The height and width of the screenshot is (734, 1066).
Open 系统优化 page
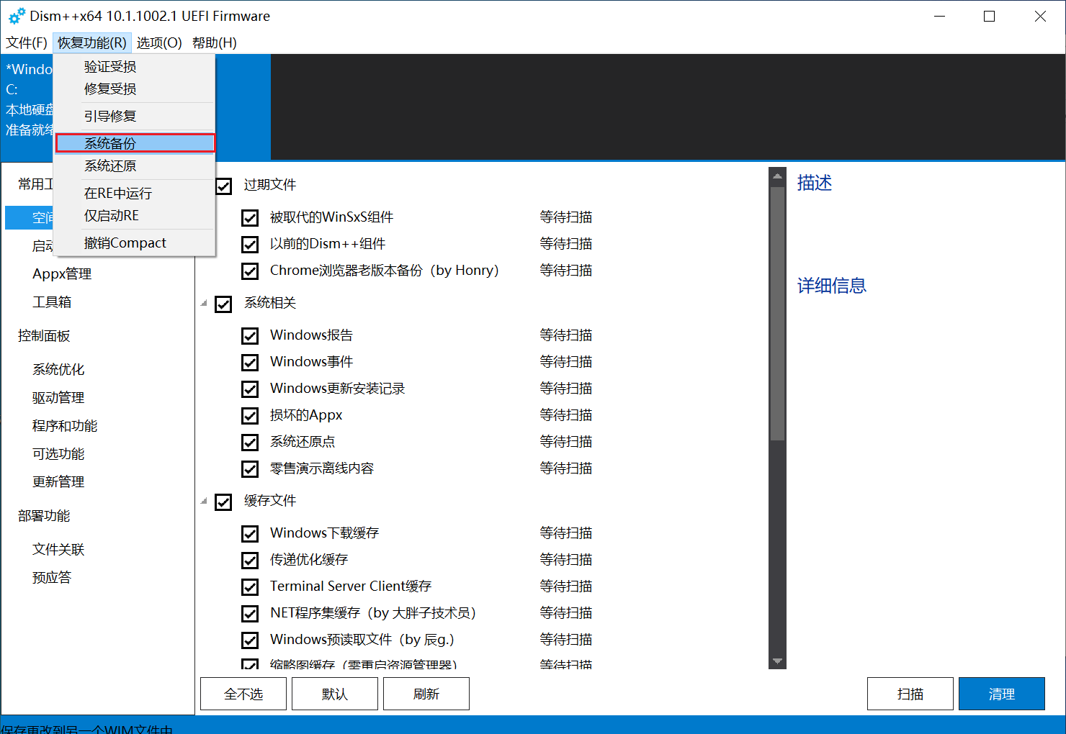(x=58, y=369)
